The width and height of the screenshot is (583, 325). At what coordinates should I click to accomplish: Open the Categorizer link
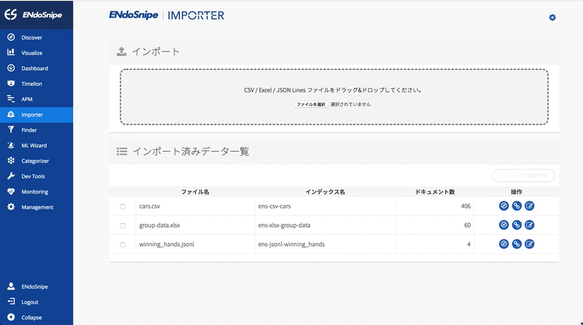(x=35, y=161)
